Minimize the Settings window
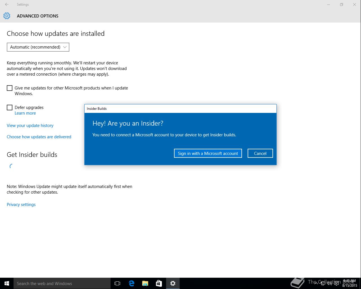The height and width of the screenshot is (289, 361). pos(329,5)
